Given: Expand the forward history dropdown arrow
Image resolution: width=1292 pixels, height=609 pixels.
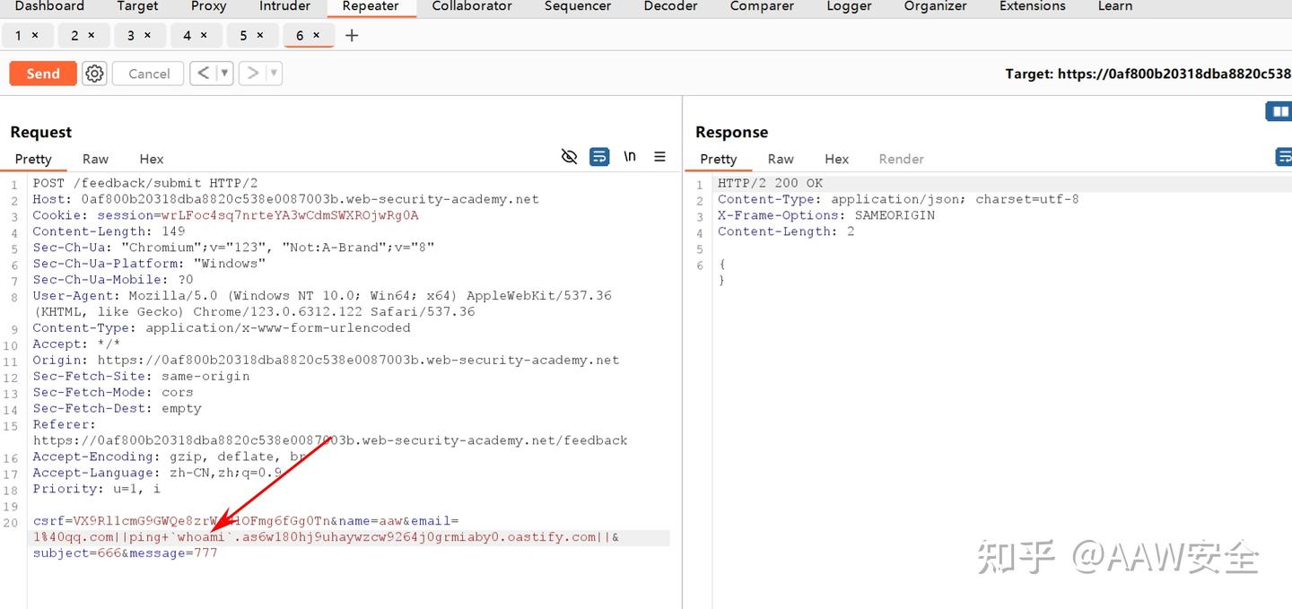Looking at the screenshot, I should [274, 74].
